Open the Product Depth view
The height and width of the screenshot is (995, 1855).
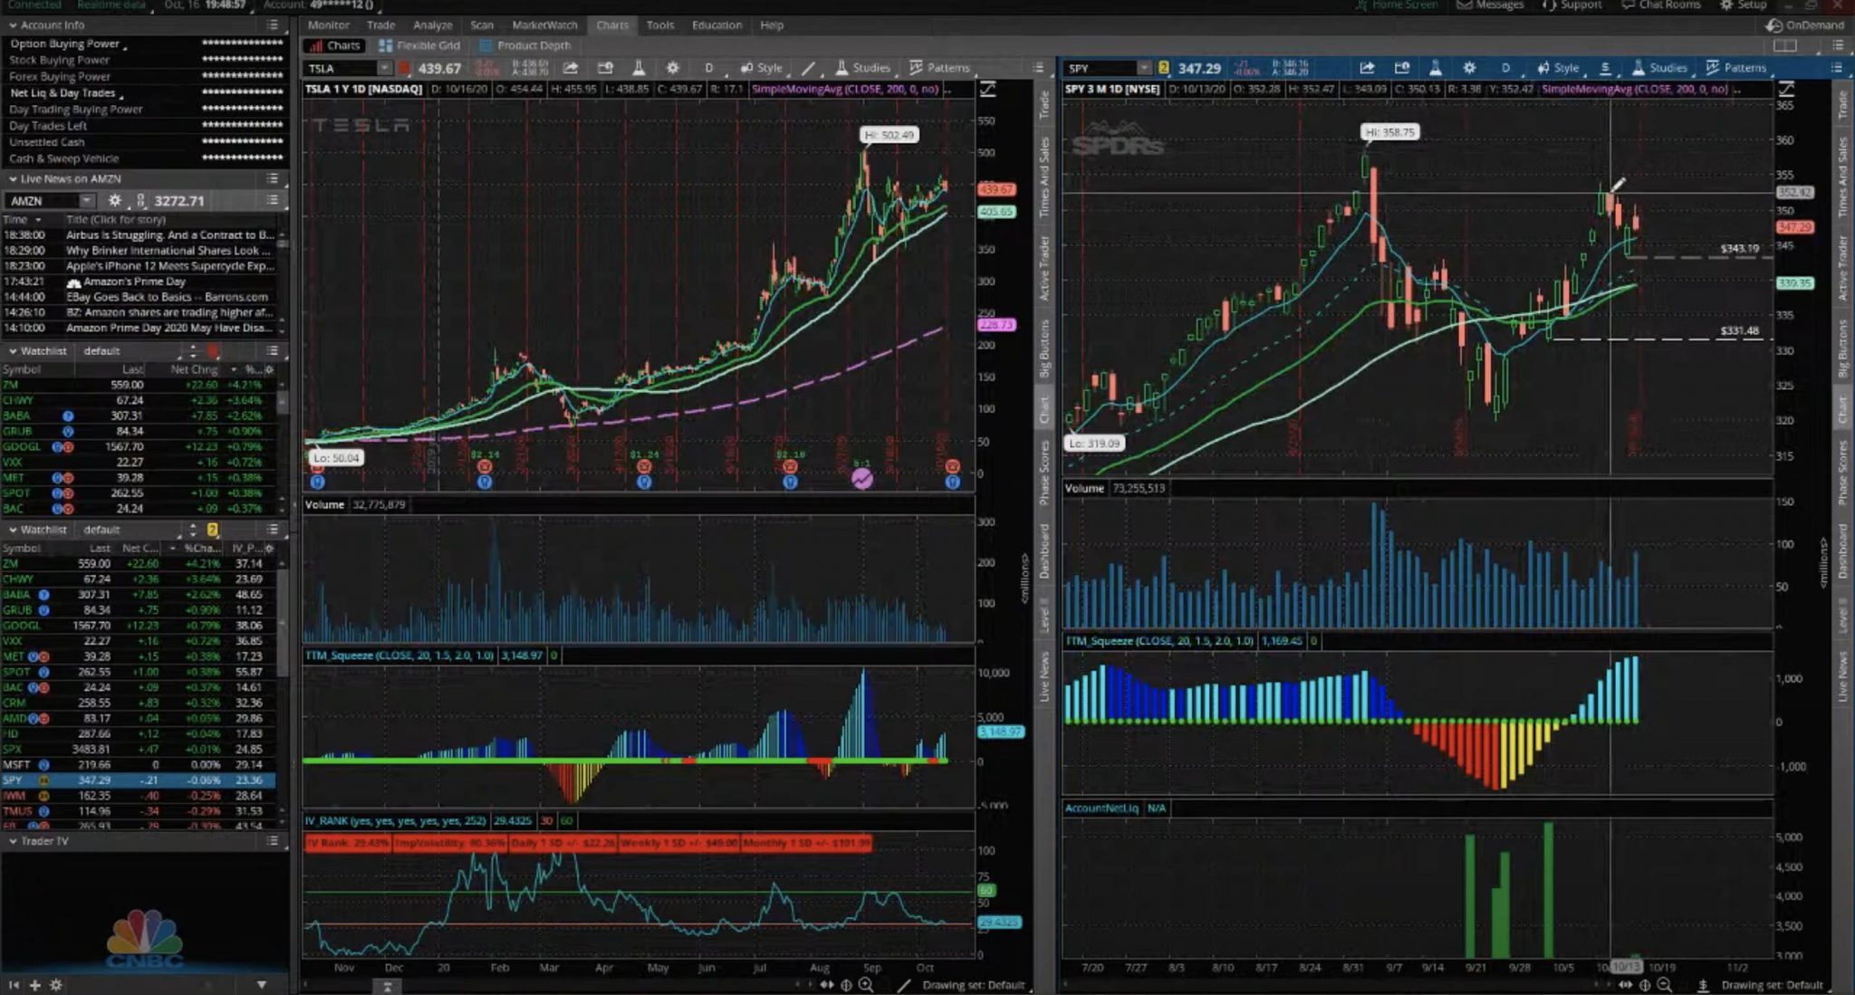point(525,45)
